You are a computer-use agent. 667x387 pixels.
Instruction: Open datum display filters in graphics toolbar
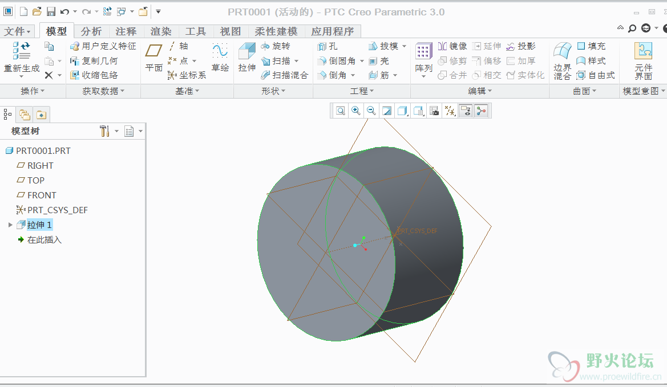[450, 111]
